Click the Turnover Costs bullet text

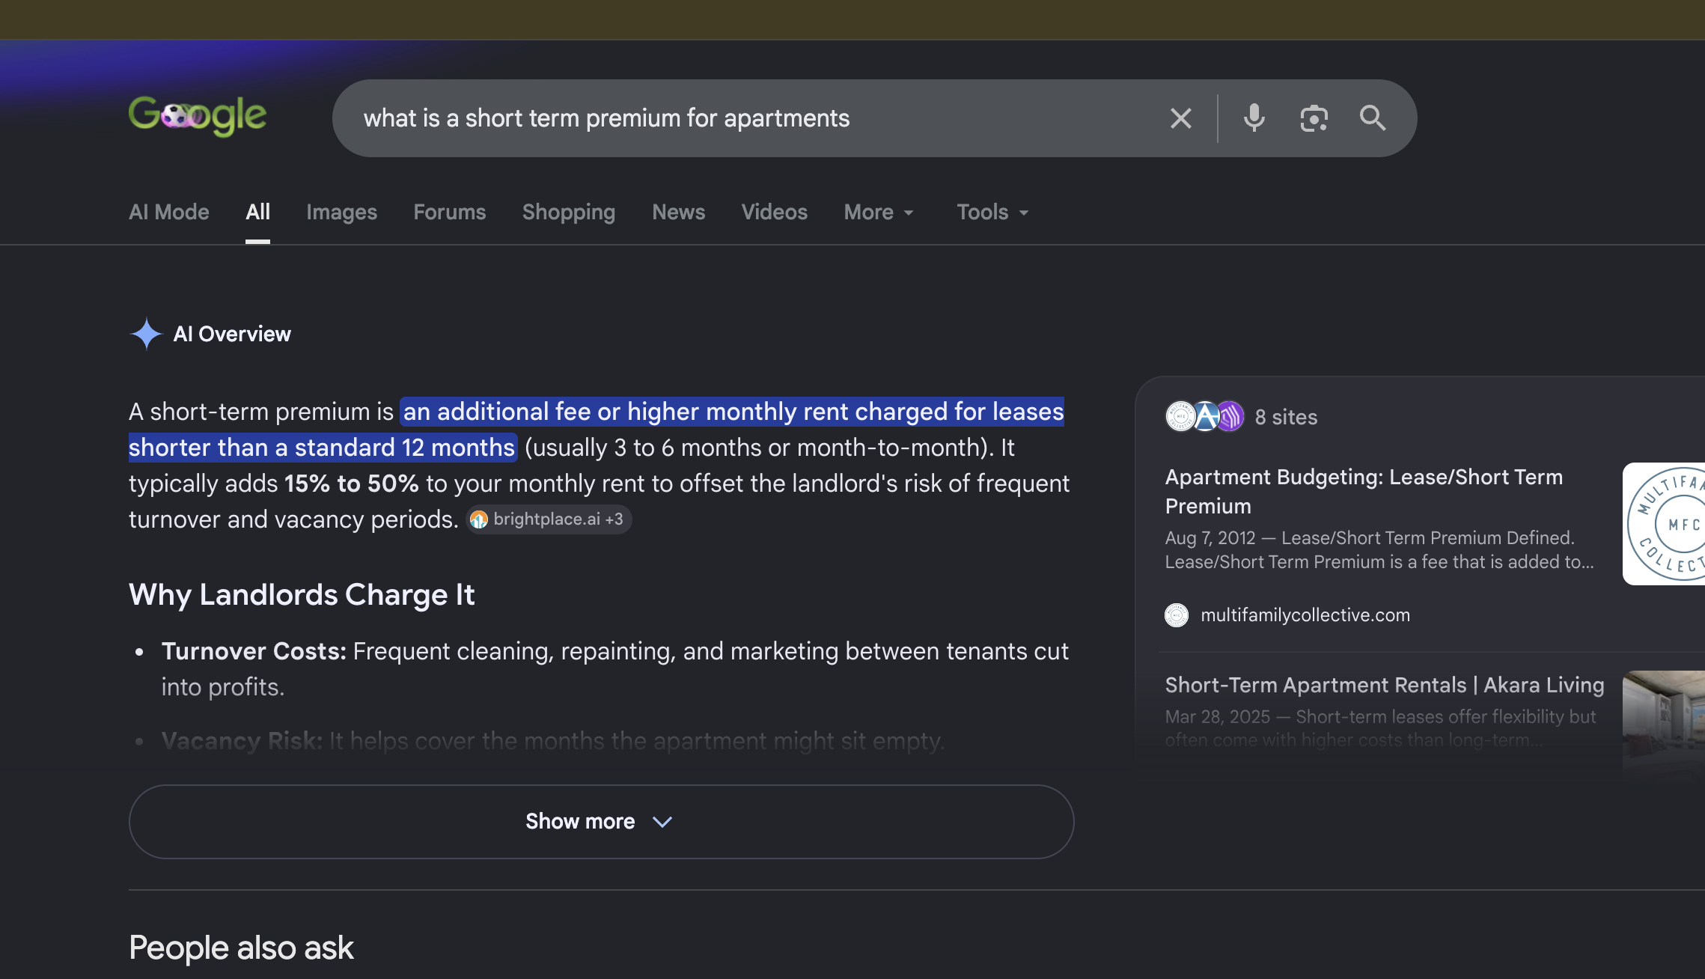[614, 669]
